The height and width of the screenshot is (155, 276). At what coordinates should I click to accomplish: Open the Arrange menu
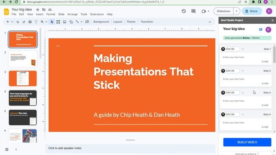(x=72, y=14)
